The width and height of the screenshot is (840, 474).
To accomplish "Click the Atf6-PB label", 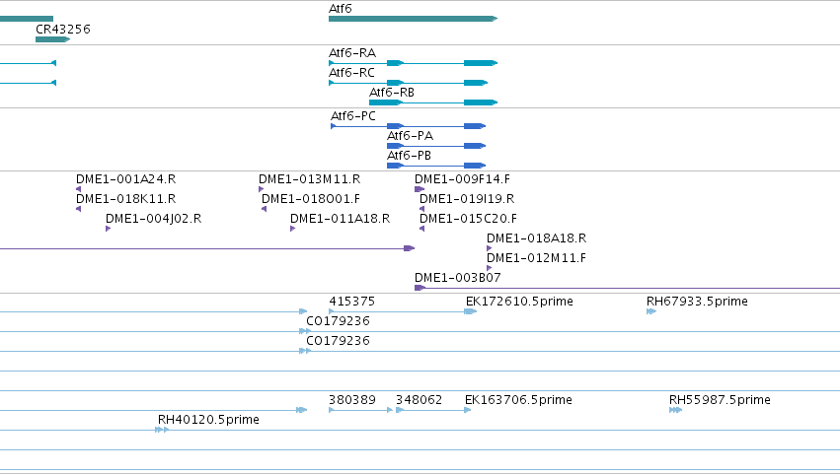I will point(409,156).
